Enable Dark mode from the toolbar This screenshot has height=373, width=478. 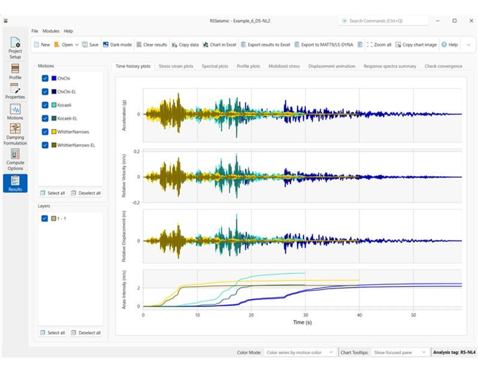coord(117,44)
